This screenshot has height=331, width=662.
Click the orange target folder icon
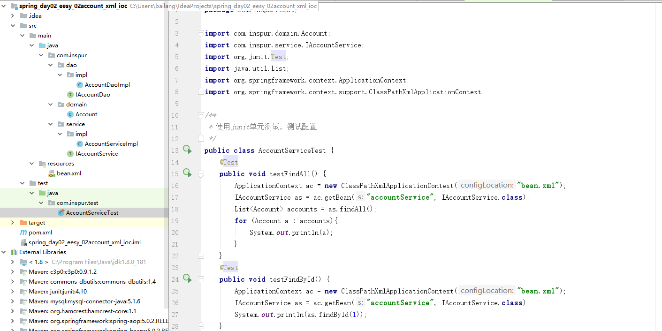[x=23, y=223]
